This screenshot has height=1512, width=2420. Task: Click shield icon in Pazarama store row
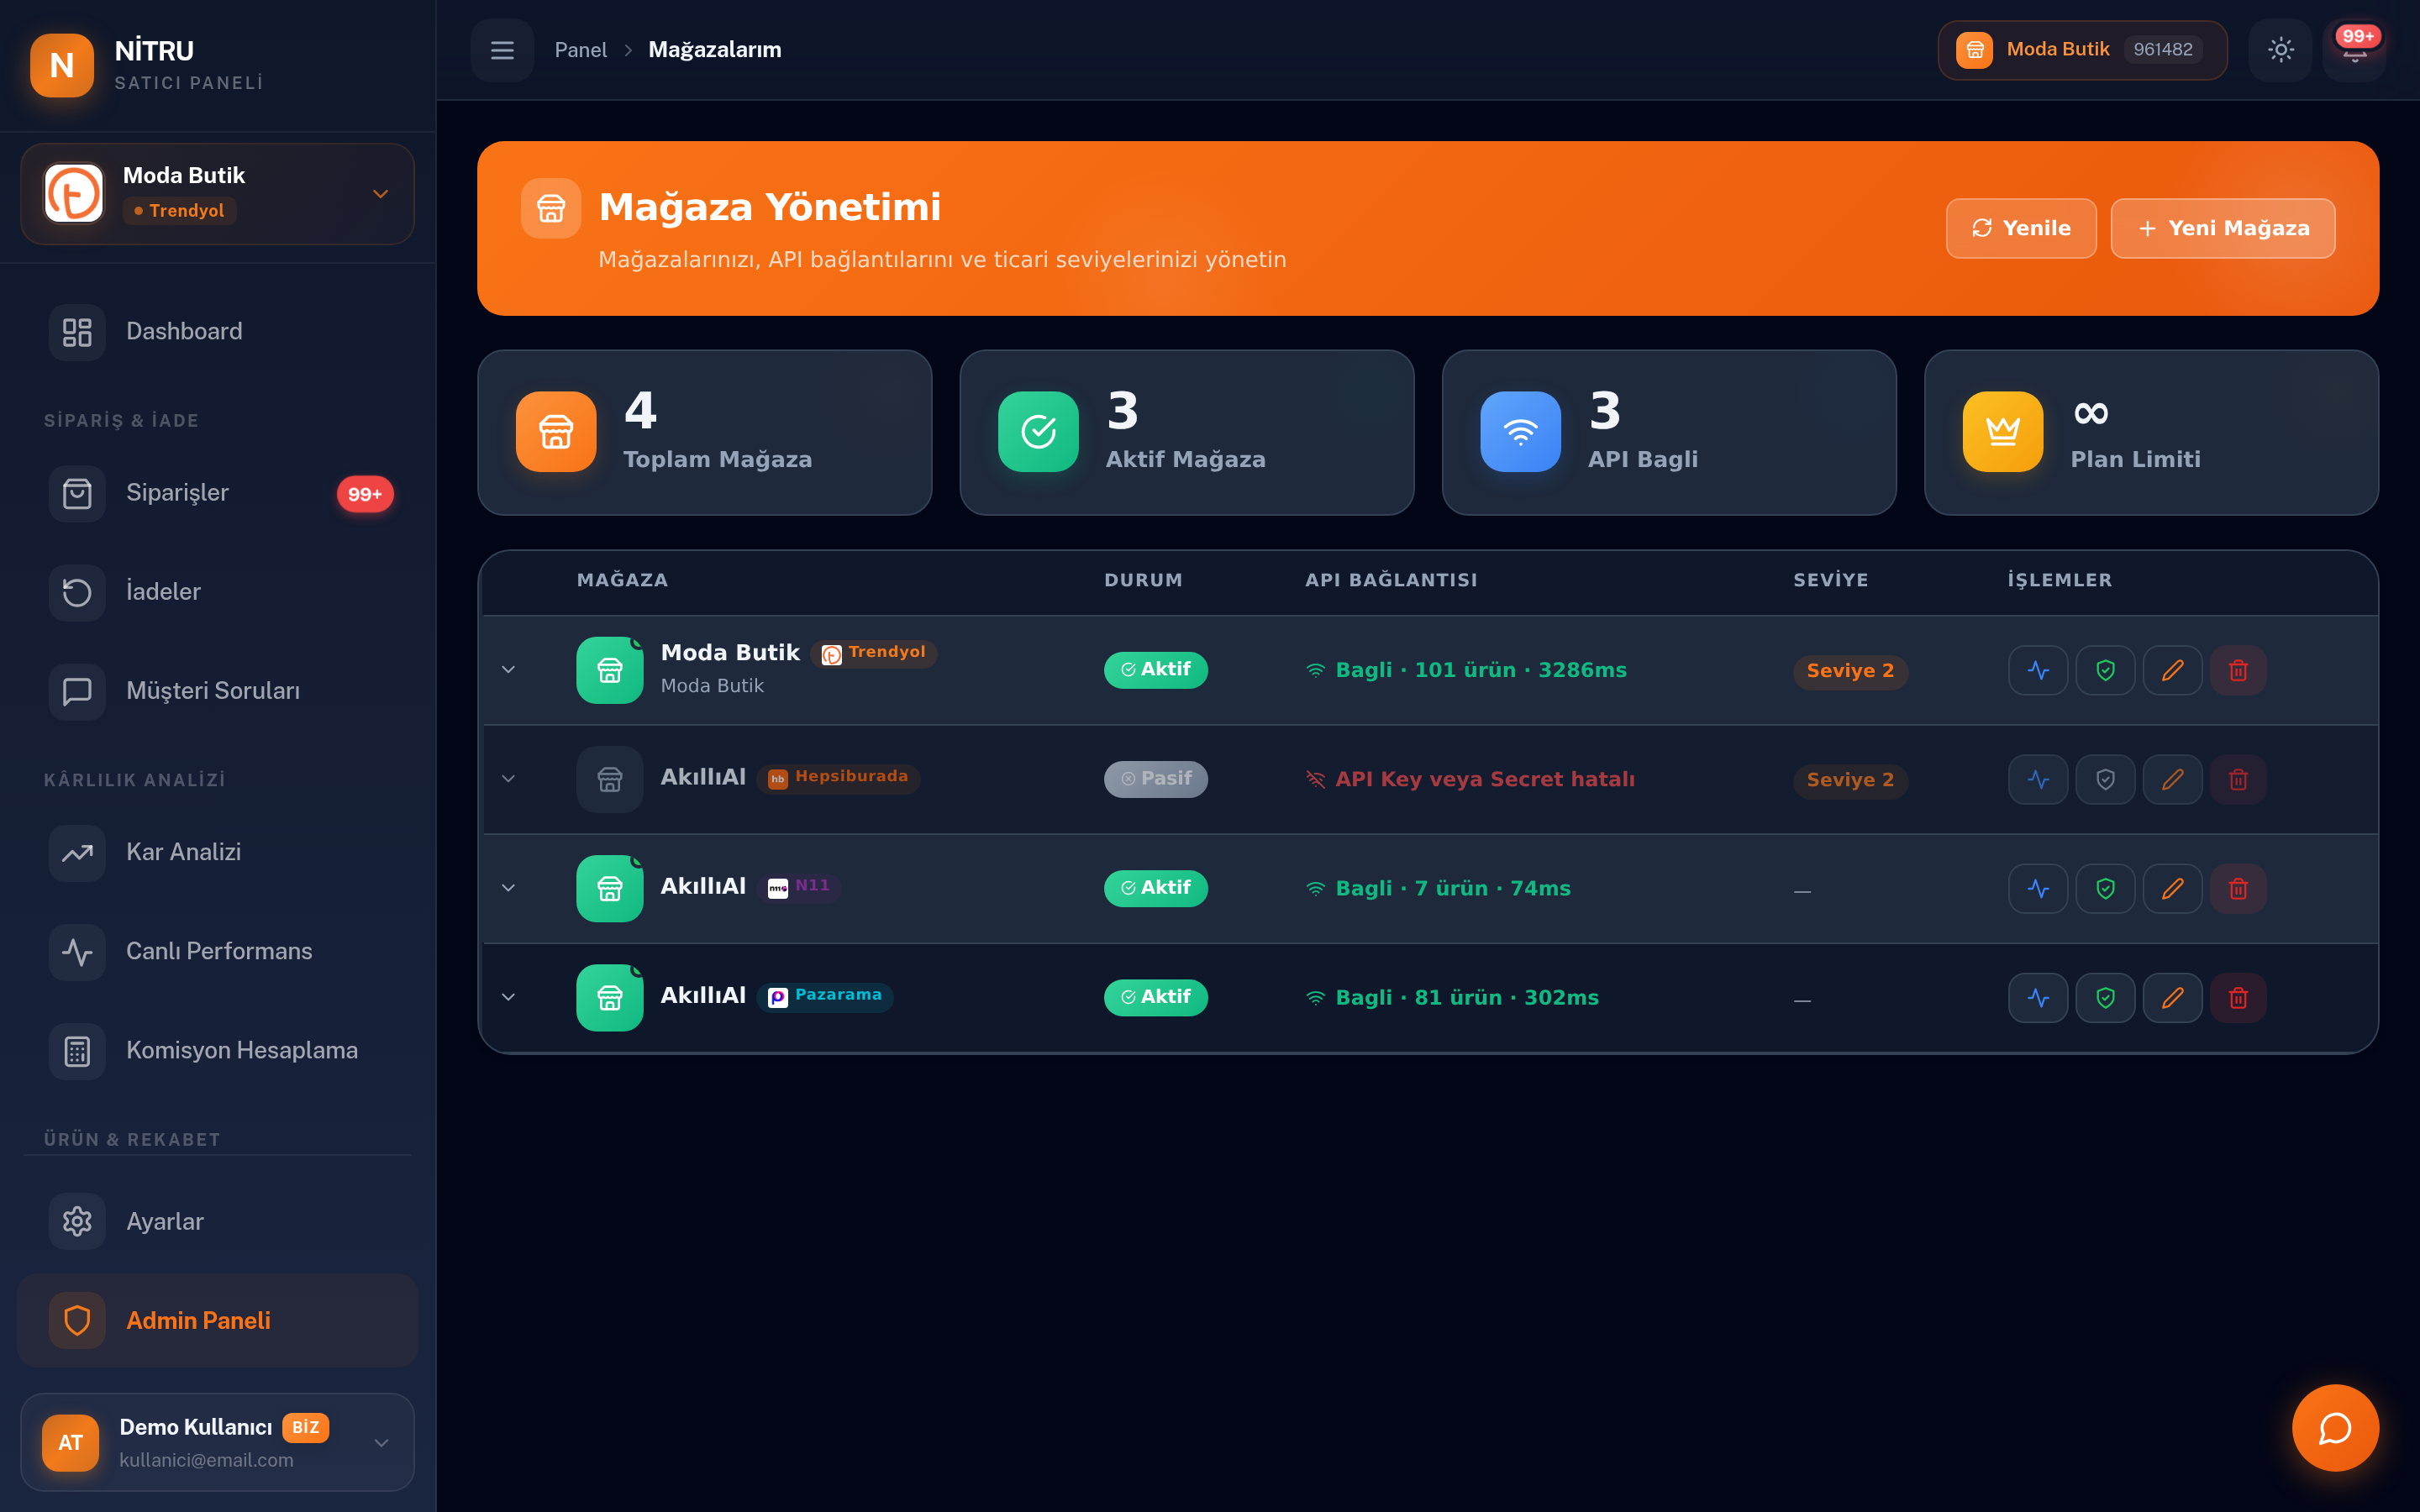(2105, 997)
